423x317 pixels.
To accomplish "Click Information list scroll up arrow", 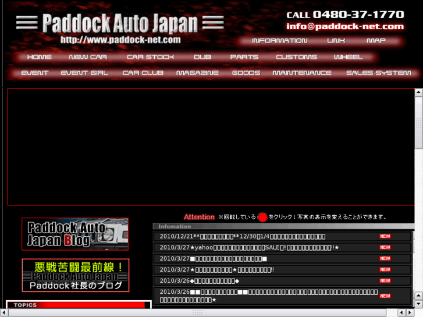I will click(x=418, y=296).
